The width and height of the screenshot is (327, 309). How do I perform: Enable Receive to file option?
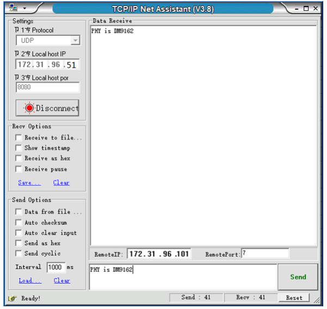[x=18, y=137]
